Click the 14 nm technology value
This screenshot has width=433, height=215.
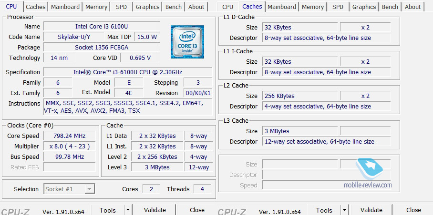[x=59, y=58]
